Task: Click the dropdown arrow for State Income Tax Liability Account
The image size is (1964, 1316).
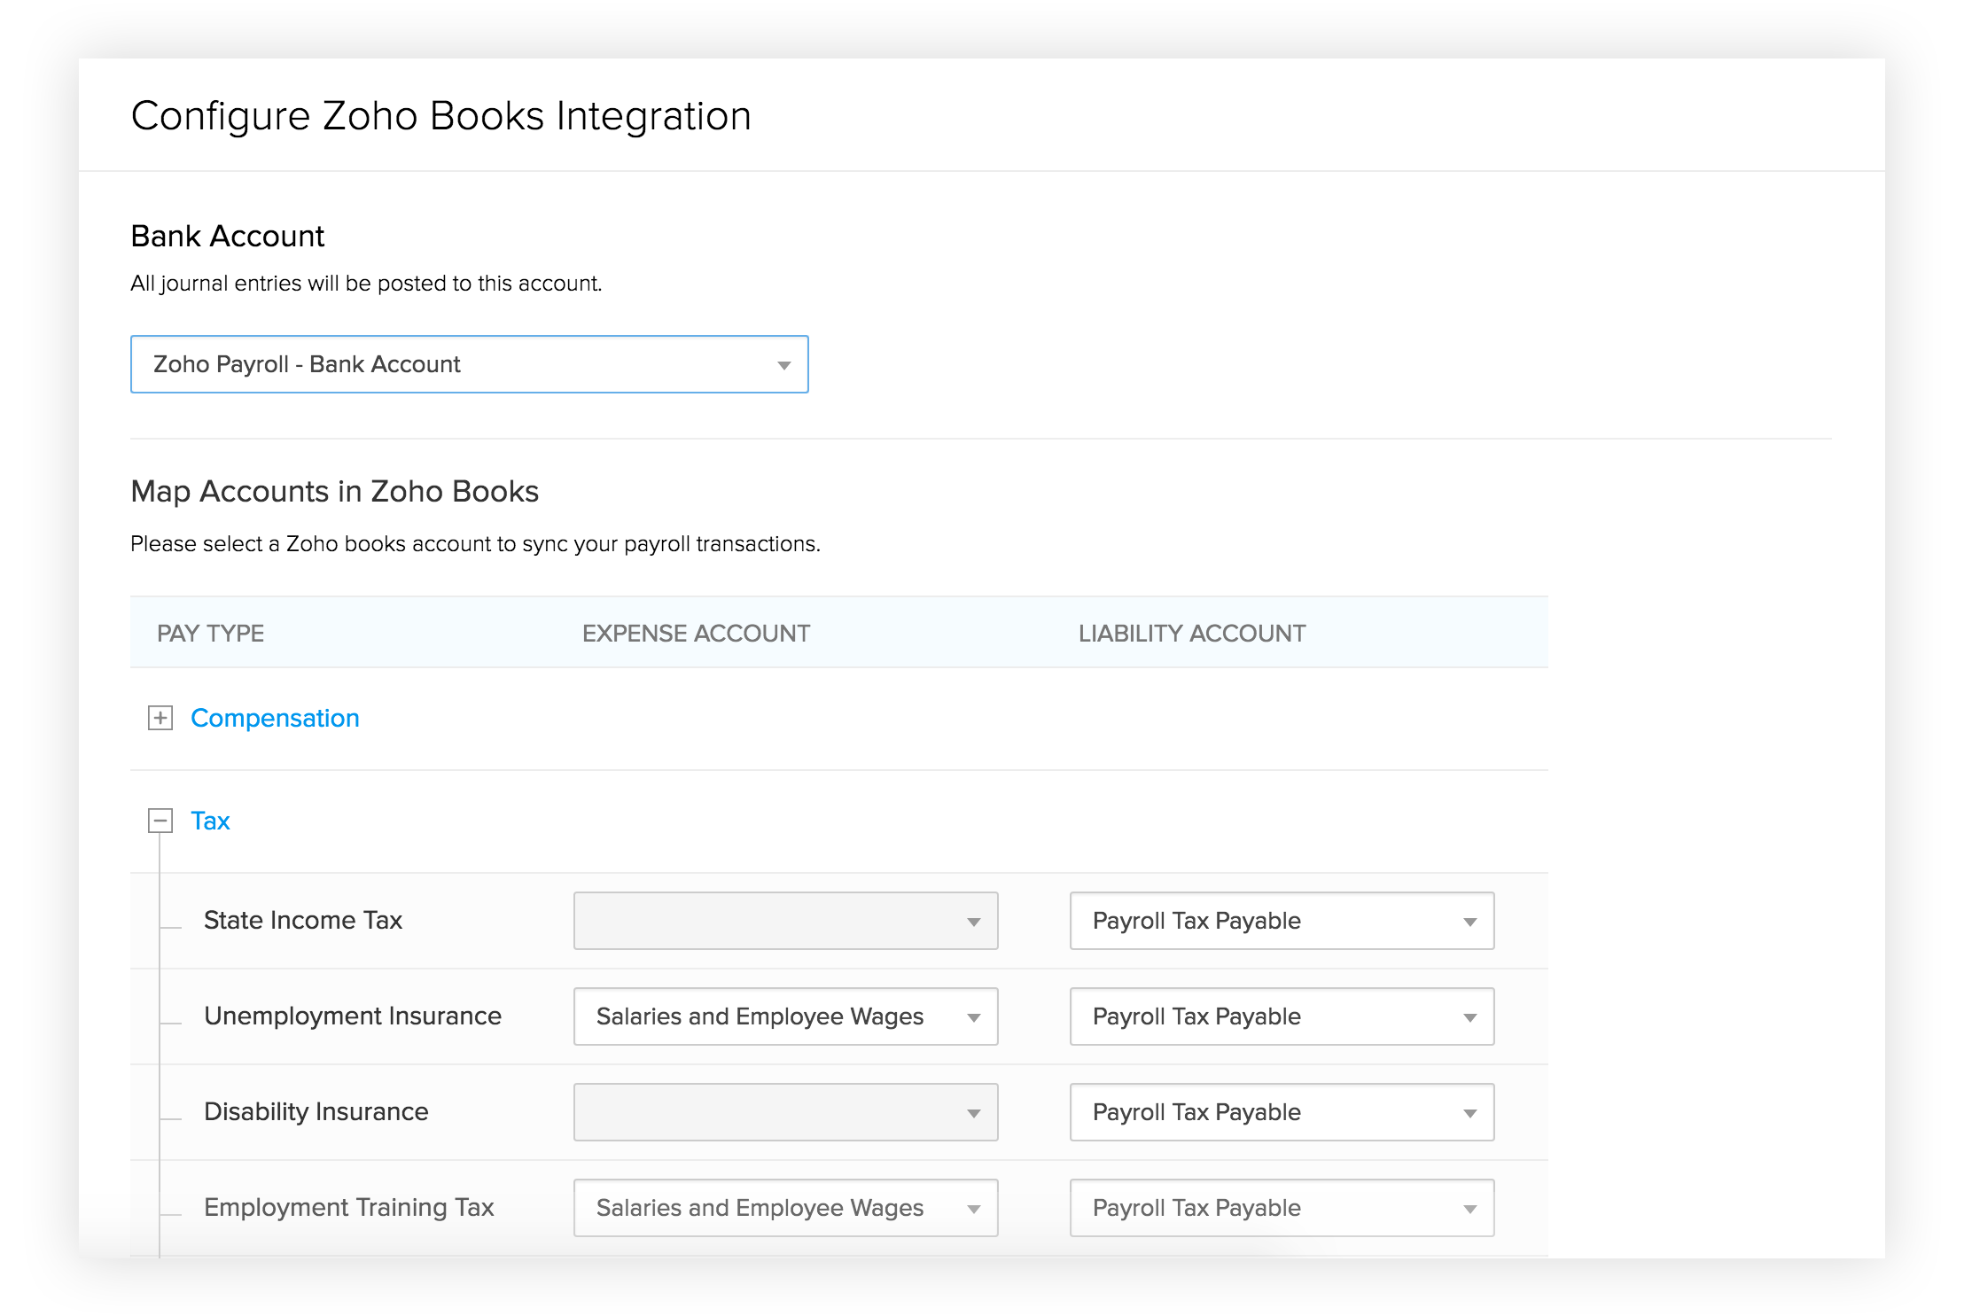Action: point(1469,921)
